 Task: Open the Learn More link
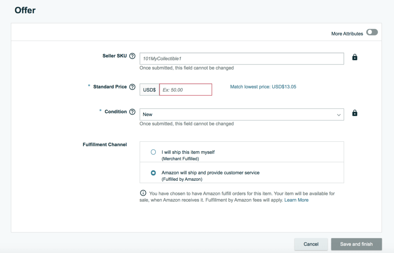click(x=296, y=200)
